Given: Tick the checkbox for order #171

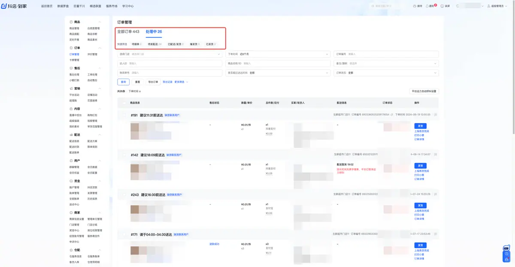Looking at the screenshot, I should (125, 235).
